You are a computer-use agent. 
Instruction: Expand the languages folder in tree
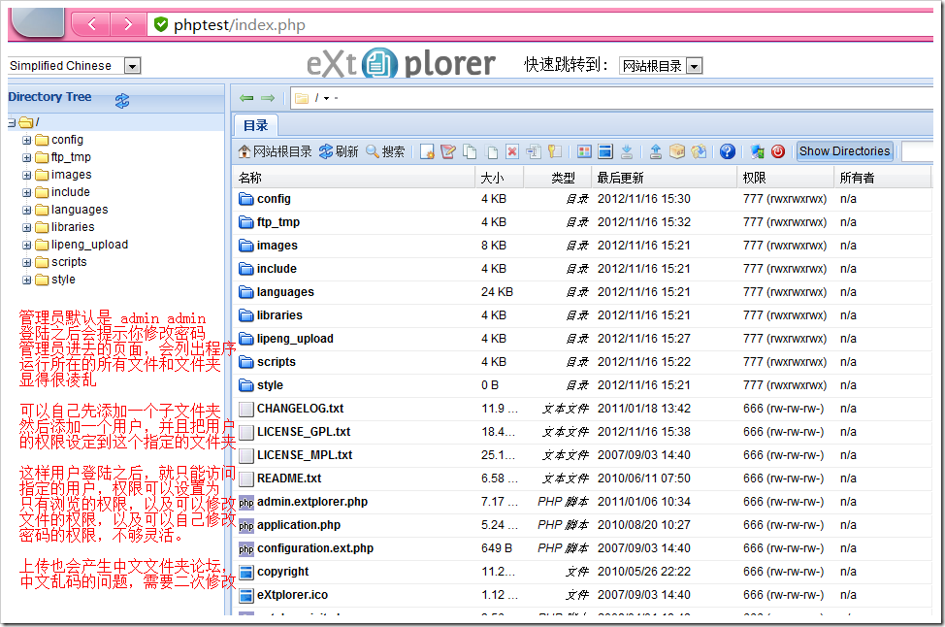[26, 211]
